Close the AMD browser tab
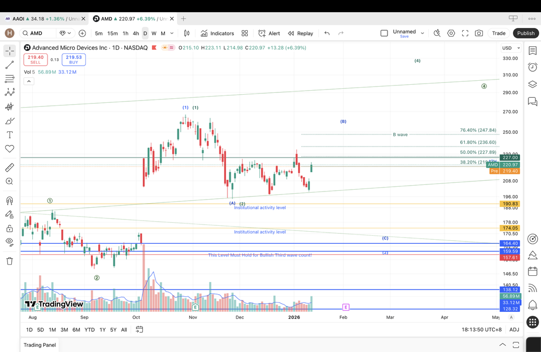541x352 pixels. click(172, 19)
